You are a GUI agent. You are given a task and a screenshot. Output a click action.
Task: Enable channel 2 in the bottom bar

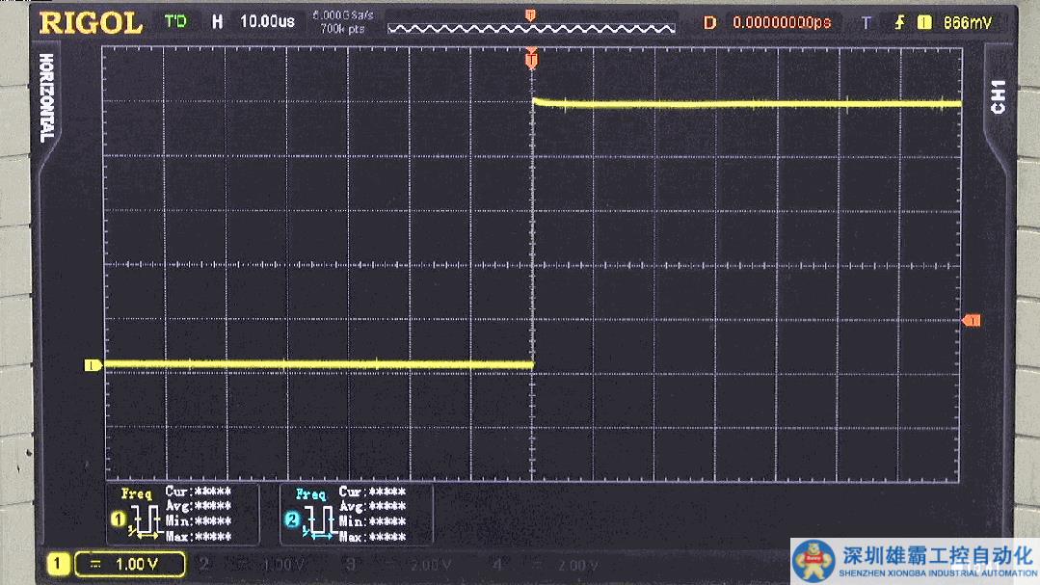coord(204,564)
